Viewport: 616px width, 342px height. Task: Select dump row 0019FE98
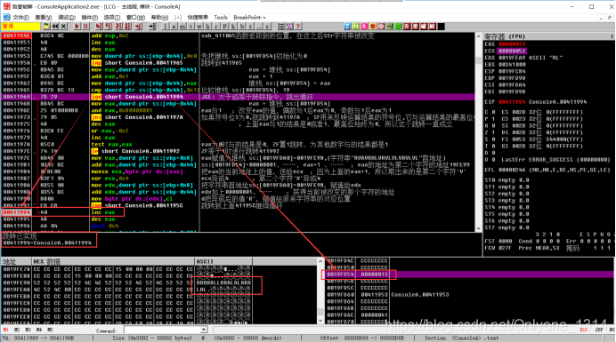(126, 282)
